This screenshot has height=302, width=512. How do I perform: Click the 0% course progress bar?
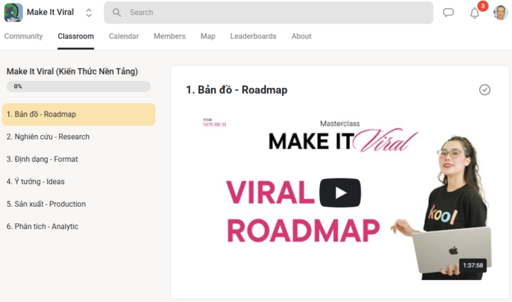[78, 87]
